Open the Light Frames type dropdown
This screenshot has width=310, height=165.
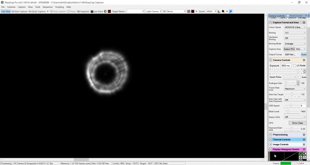point(153,12)
